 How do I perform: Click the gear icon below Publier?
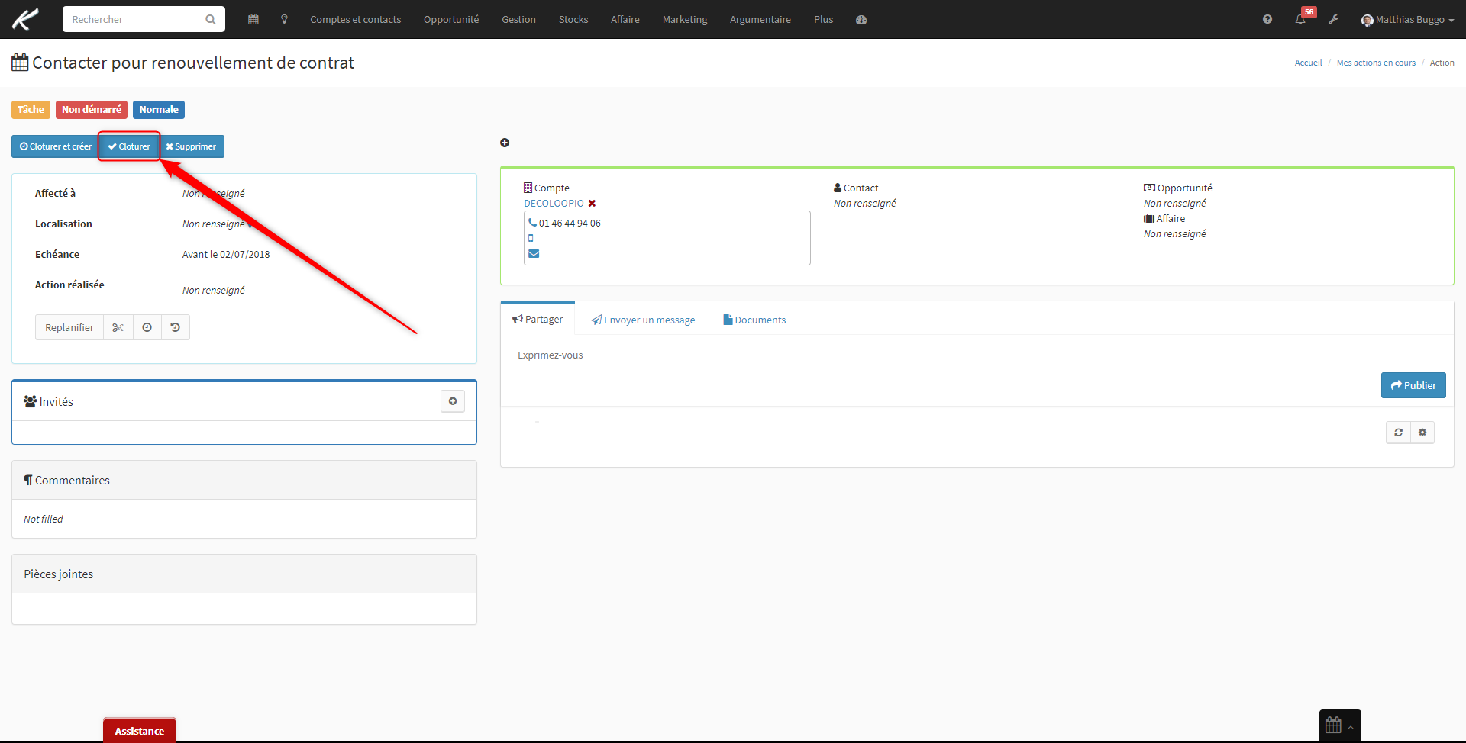click(x=1422, y=433)
